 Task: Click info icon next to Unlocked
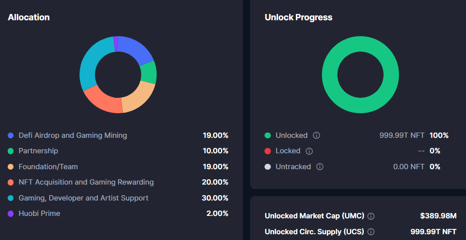tap(317, 135)
